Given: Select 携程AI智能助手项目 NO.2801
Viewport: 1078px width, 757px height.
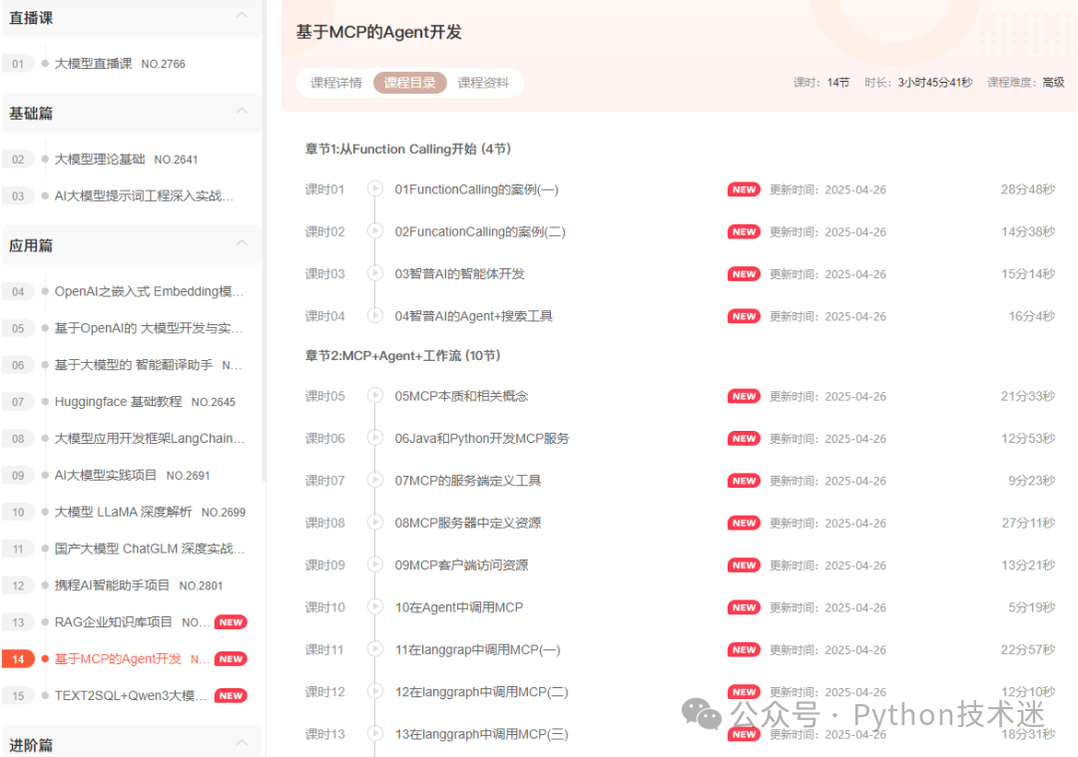Looking at the screenshot, I should (x=139, y=585).
